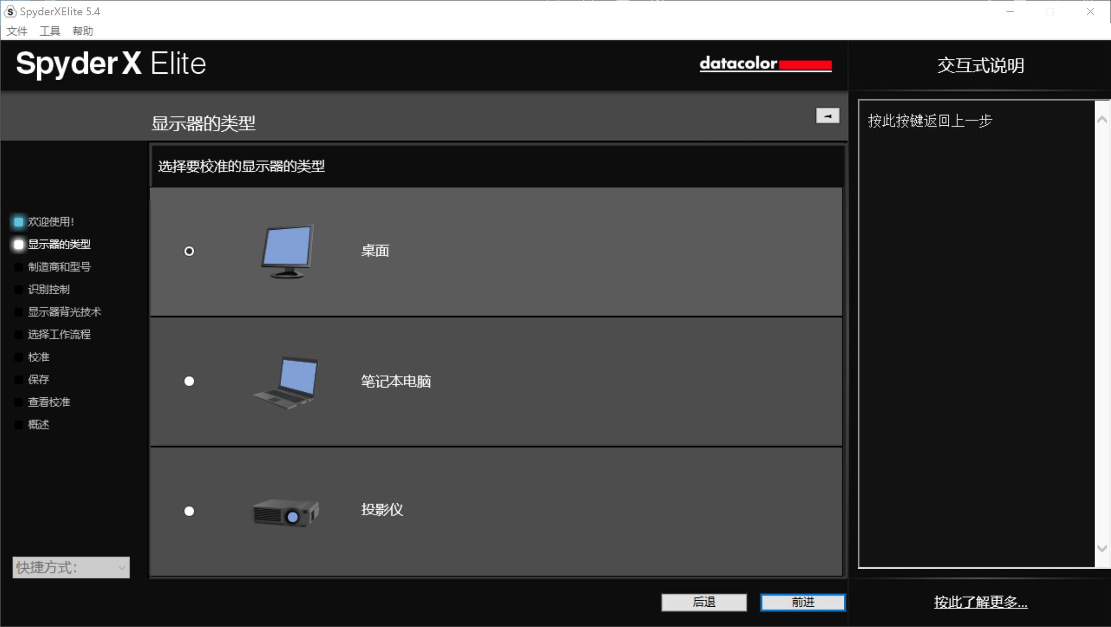The width and height of the screenshot is (1111, 627).
Task: Go to the 制造商和型号 step
Action: [x=59, y=267]
